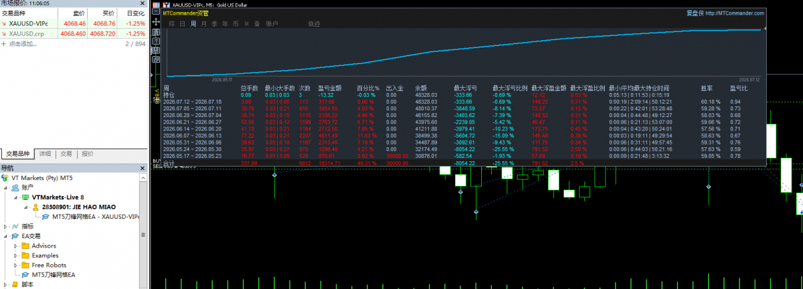Viewport: 803px width, 289px height.
Task: Click the red grid icon above chart sidebar
Action: (156, 5)
